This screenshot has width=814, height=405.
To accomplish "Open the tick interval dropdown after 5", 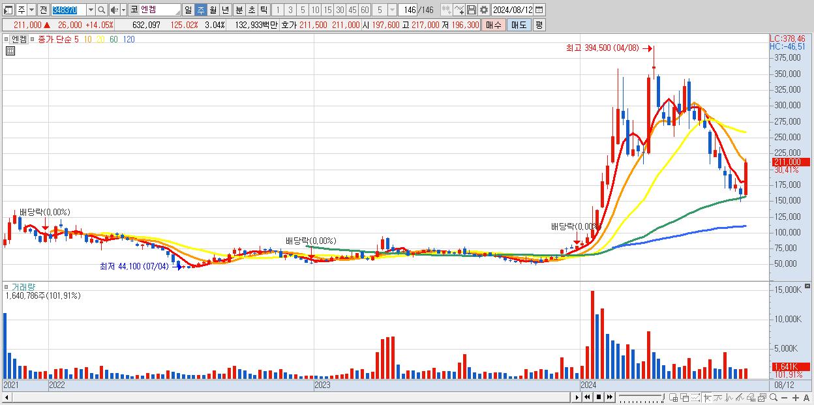I will [392, 10].
